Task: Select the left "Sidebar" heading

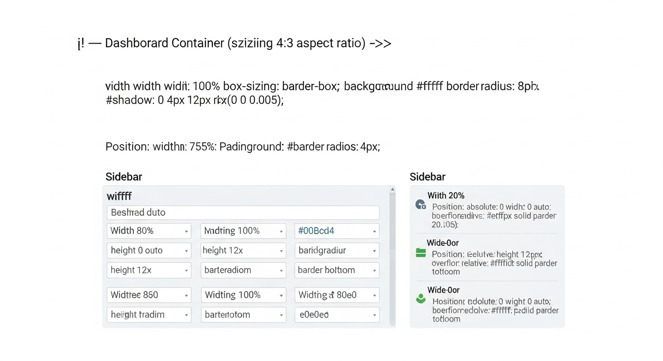Action: point(123,177)
